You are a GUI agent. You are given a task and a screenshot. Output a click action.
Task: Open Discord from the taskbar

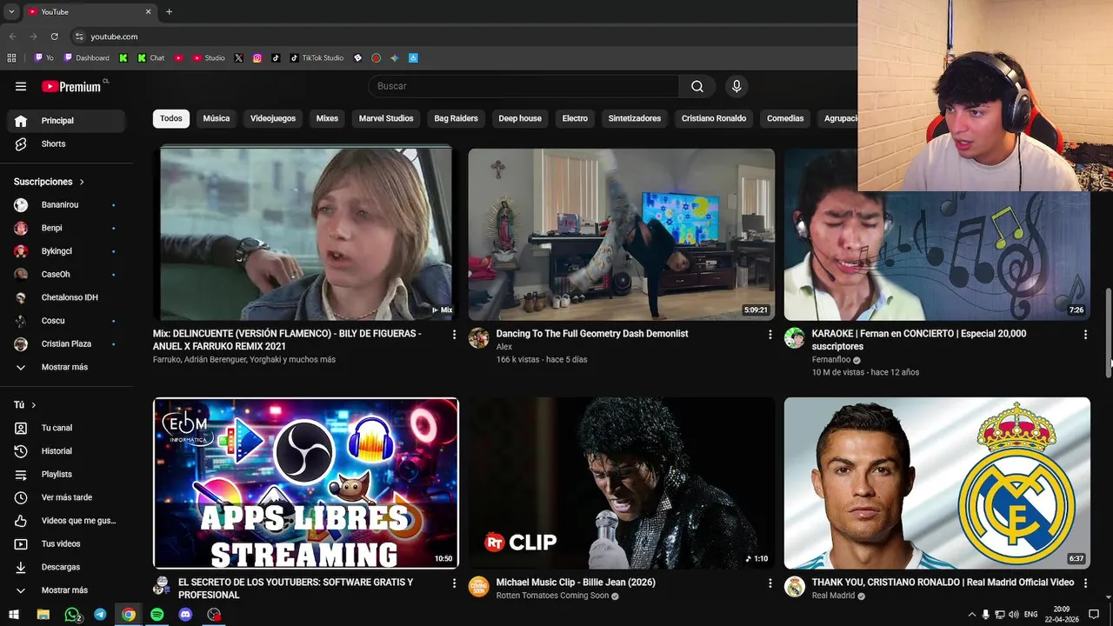pos(185,615)
